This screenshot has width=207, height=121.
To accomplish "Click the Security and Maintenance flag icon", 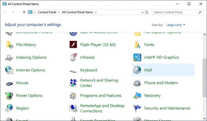I will pos(137,108).
